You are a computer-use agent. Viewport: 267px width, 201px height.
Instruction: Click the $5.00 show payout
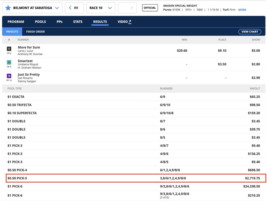tap(256, 51)
